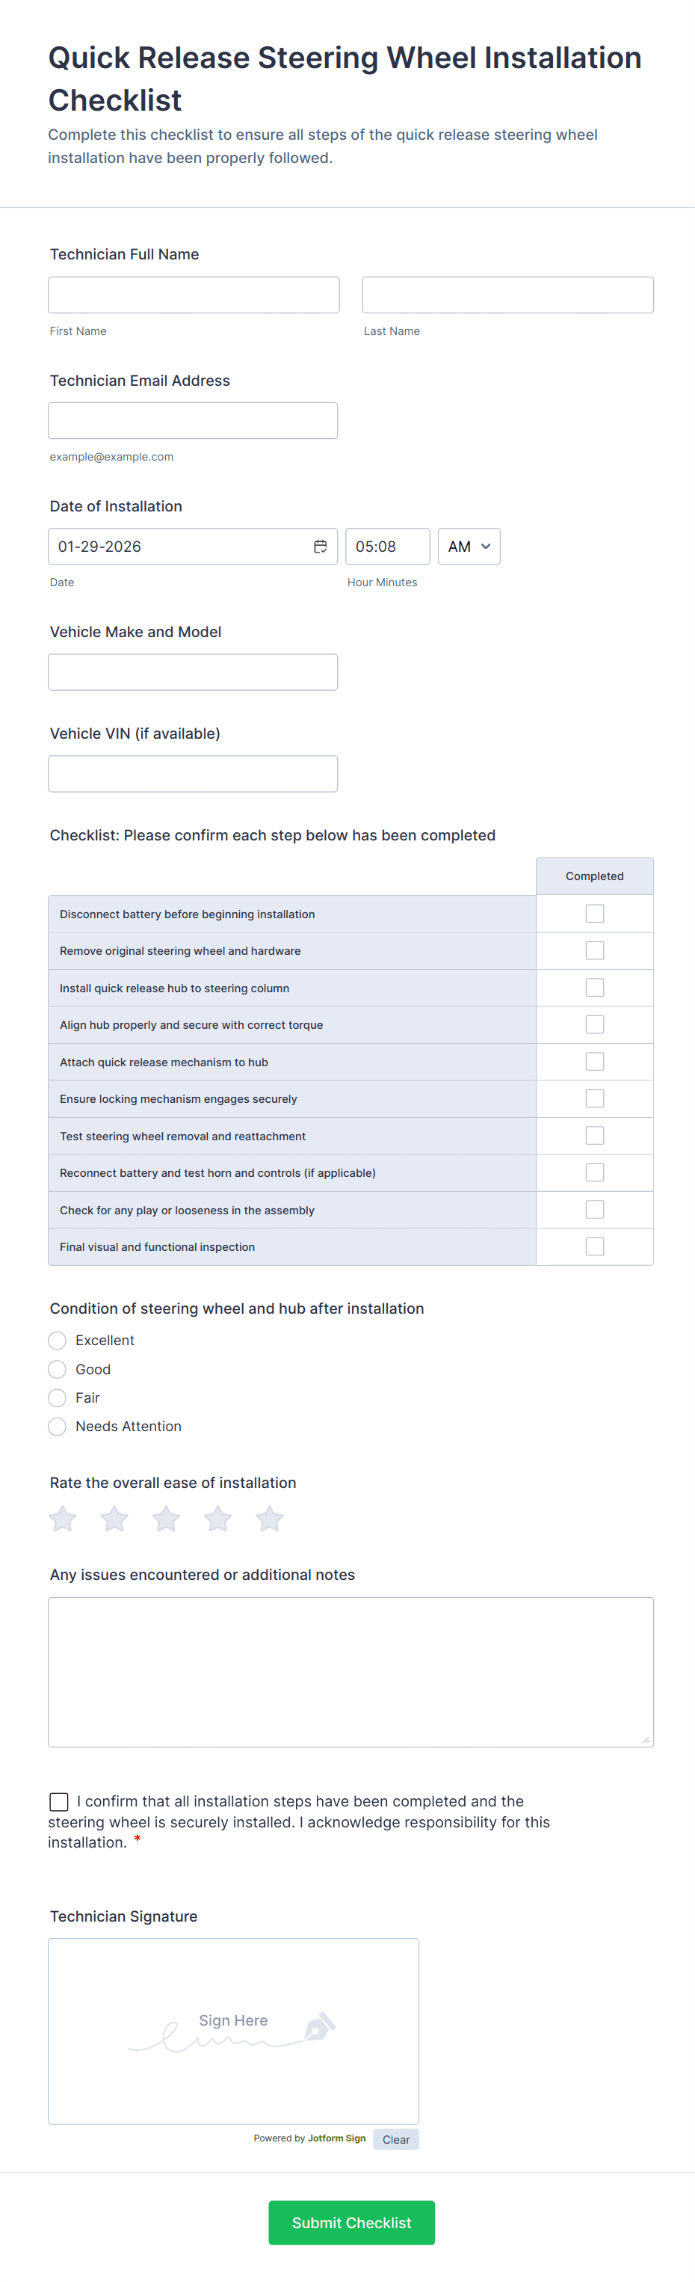Viewport: 695px width, 2282px height.
Task: Click the additional notes text area
Action: 350,1672
